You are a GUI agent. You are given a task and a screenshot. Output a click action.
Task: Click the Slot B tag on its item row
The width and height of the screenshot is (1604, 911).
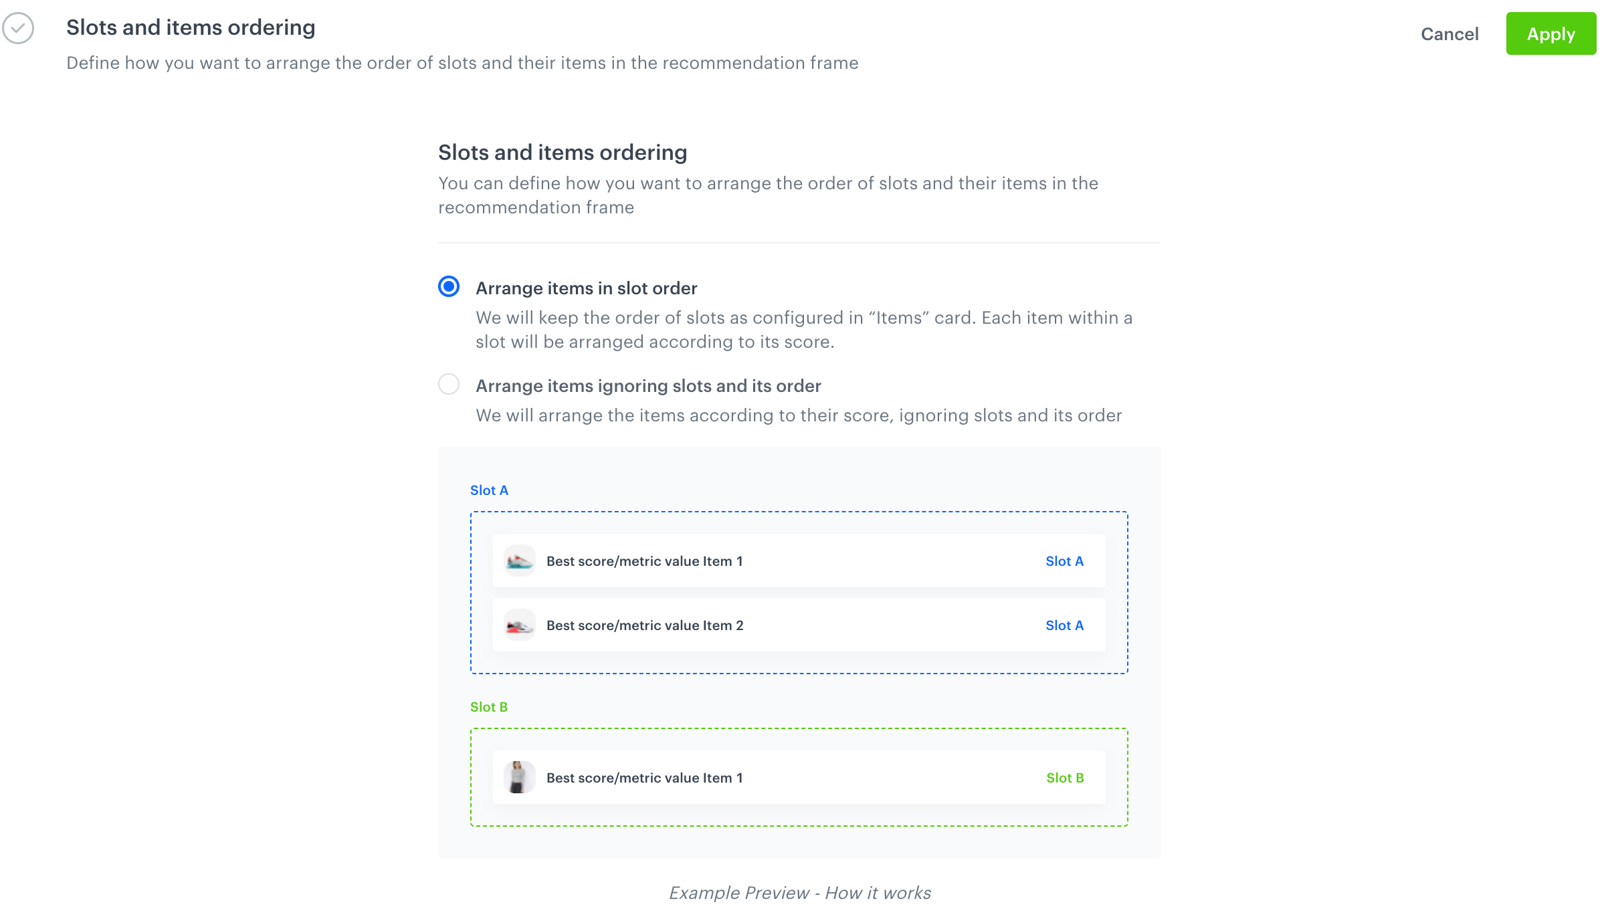pos(1066,778)
